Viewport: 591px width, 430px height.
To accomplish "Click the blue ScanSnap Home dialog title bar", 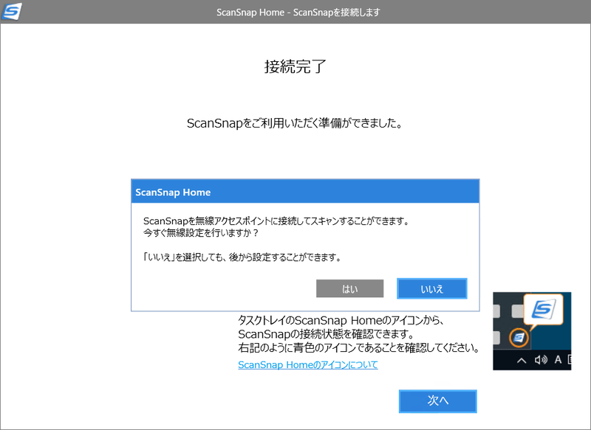I will [304, 191].
